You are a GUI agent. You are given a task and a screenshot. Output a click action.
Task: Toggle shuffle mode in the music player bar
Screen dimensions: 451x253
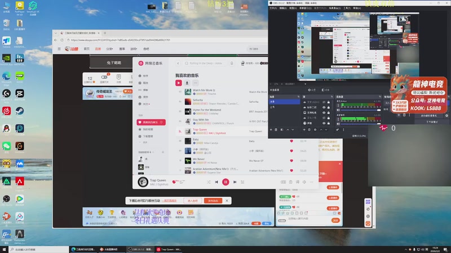[209, 182]
